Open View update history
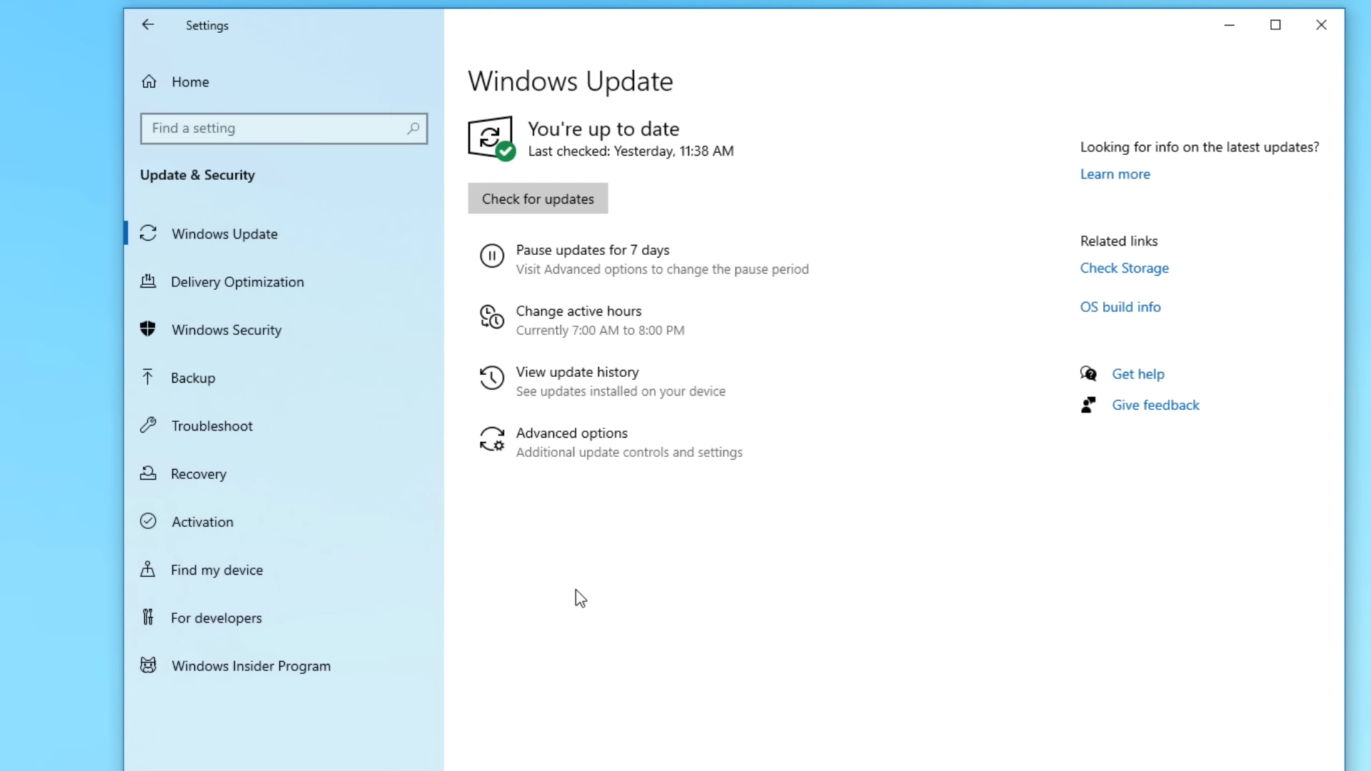1371x771 pixels. pyautogui.click(x=577, y=372)
